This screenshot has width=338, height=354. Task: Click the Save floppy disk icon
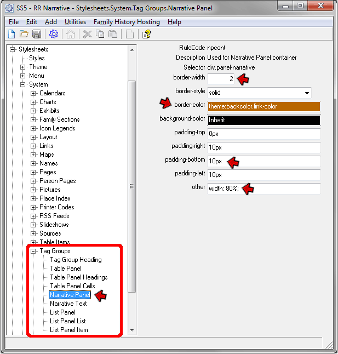click(x=37, y=34)
